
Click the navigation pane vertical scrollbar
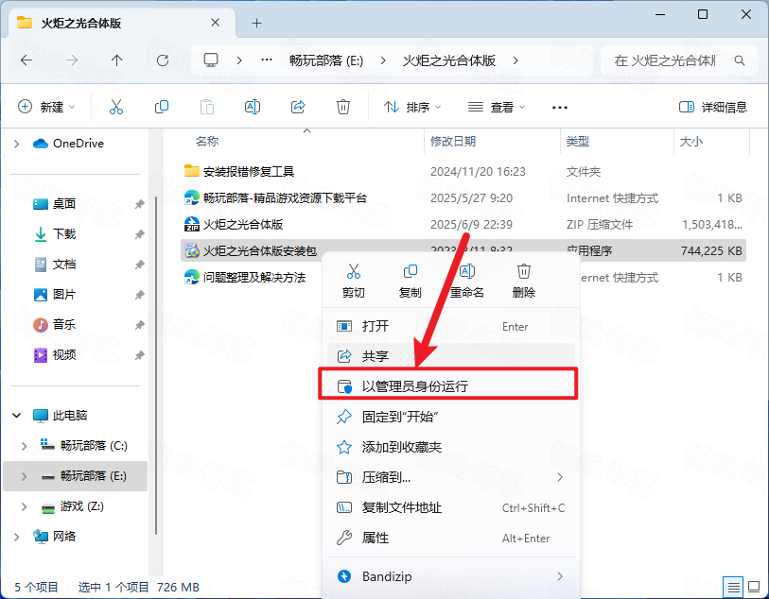(x=156, y=365)
